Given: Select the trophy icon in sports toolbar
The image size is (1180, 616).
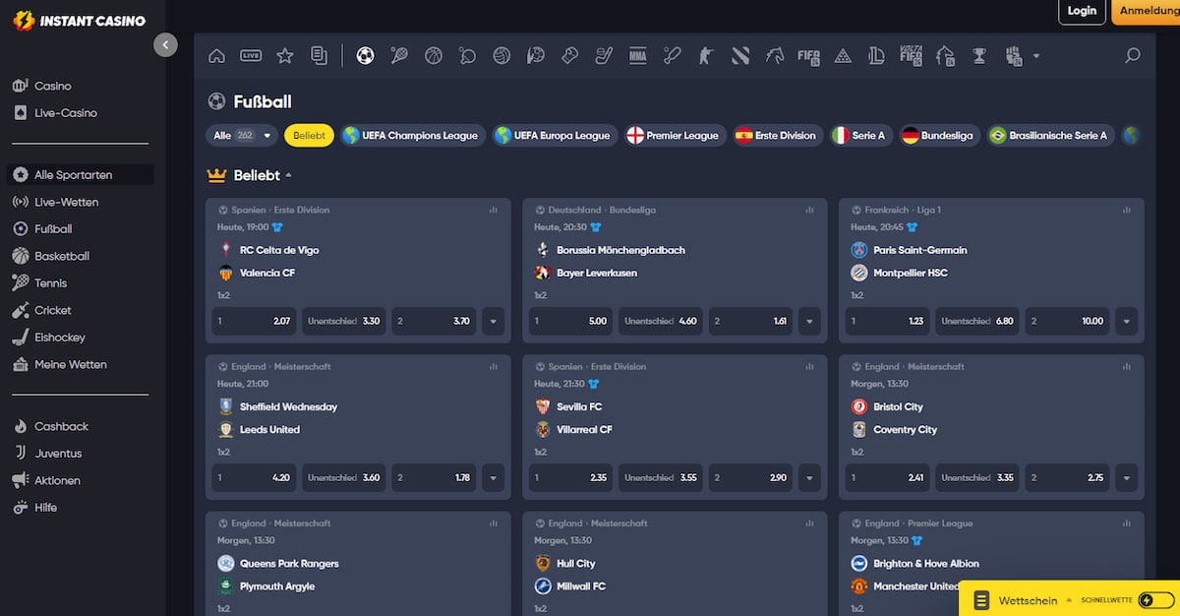Looking at the screenshot, I should point(978,56).
